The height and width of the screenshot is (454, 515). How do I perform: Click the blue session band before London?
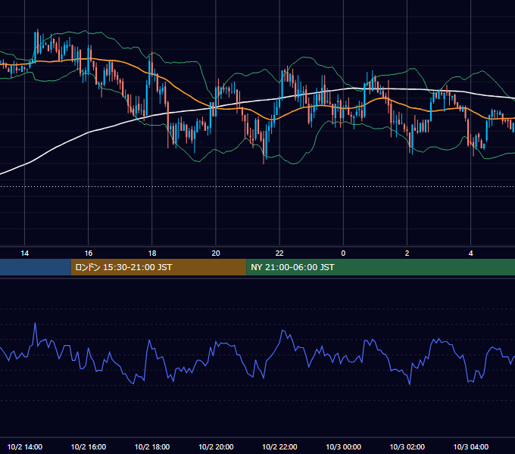(x=36, y=267)
